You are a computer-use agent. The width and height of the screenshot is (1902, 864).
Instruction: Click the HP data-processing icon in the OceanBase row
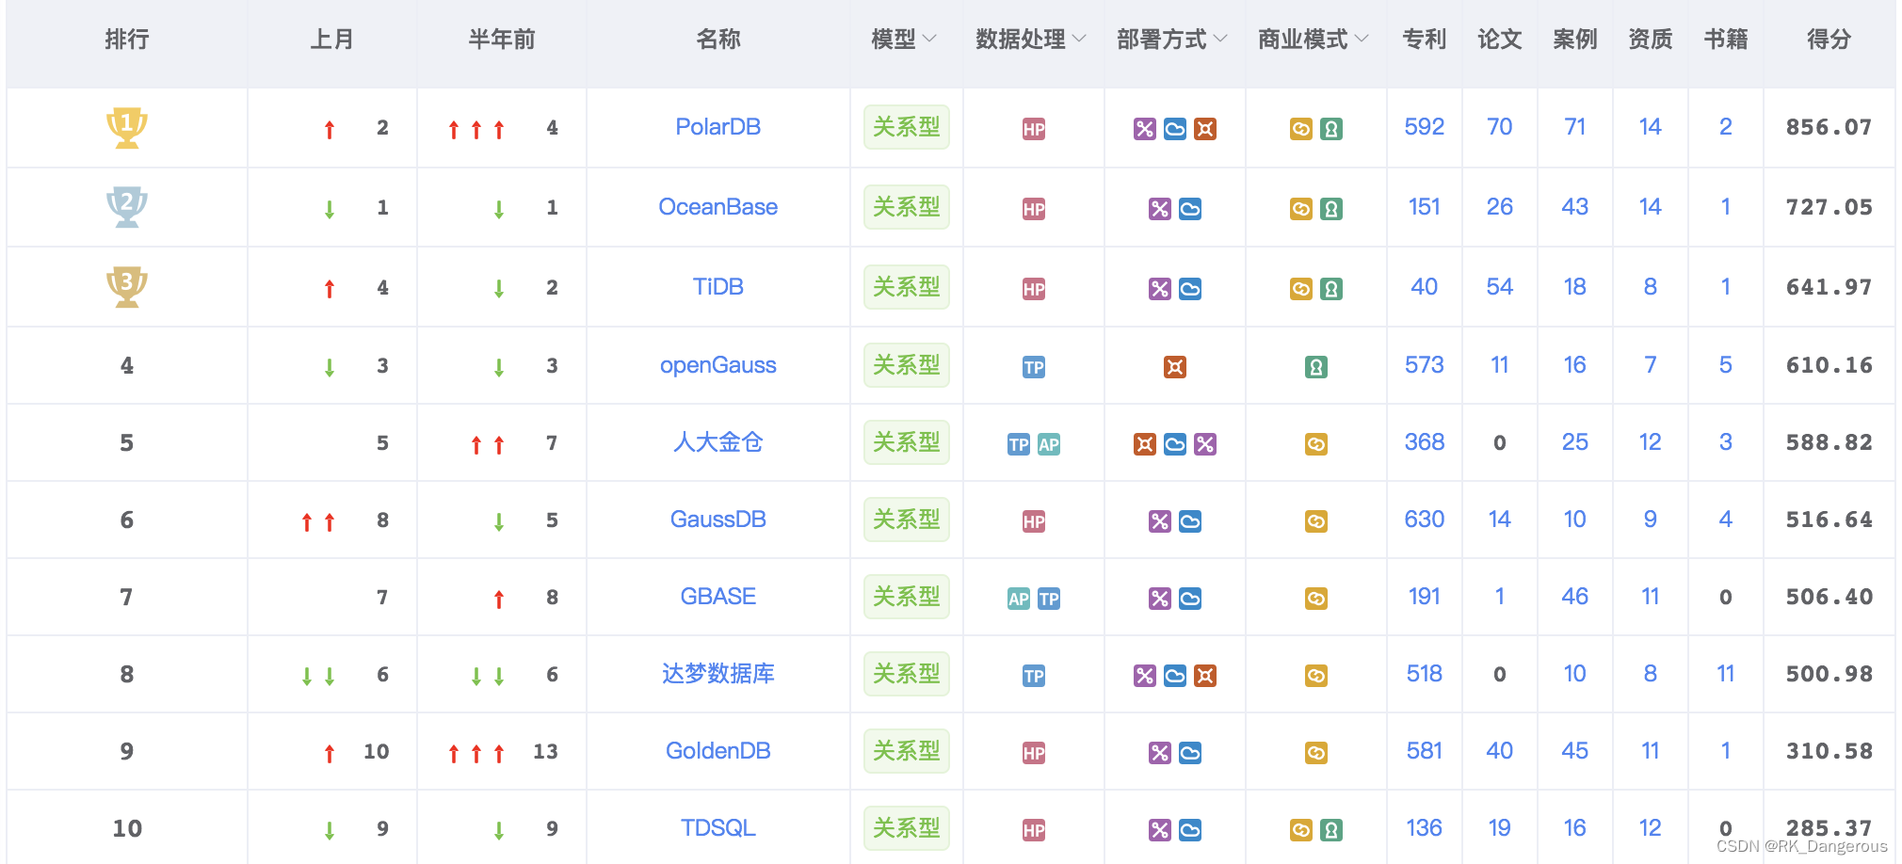(x=1034, y=209)
